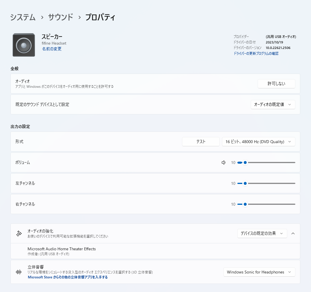
Task: Click driver date 2023/10/19 text
Action: tap(274, 42)
